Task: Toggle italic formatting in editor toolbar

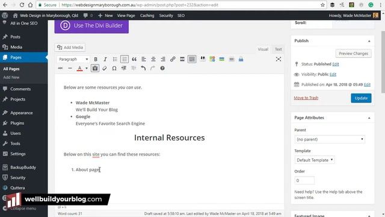Action: point(105,59)
